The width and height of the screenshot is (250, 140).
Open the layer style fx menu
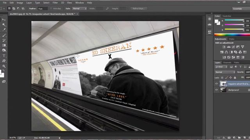224,138
